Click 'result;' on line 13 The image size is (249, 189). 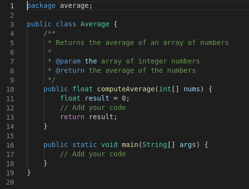[x=103, y=117]
